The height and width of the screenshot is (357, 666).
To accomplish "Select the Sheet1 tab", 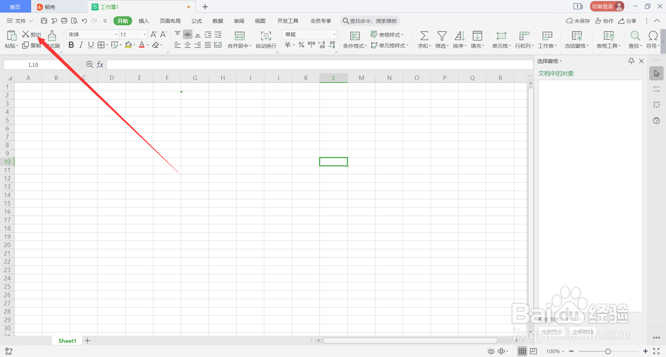I will click(x=67, y=341).
